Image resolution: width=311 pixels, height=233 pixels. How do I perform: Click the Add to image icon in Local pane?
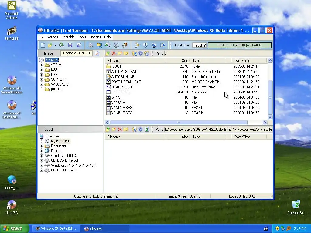[x=134, y=129]
